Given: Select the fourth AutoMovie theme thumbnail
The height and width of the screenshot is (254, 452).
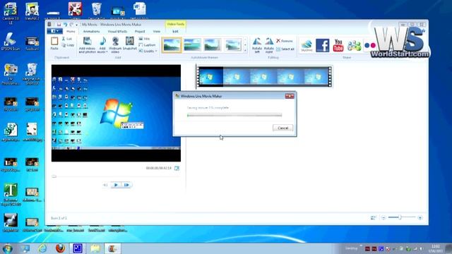Looking at the screenshot, I should click(233, 44).
